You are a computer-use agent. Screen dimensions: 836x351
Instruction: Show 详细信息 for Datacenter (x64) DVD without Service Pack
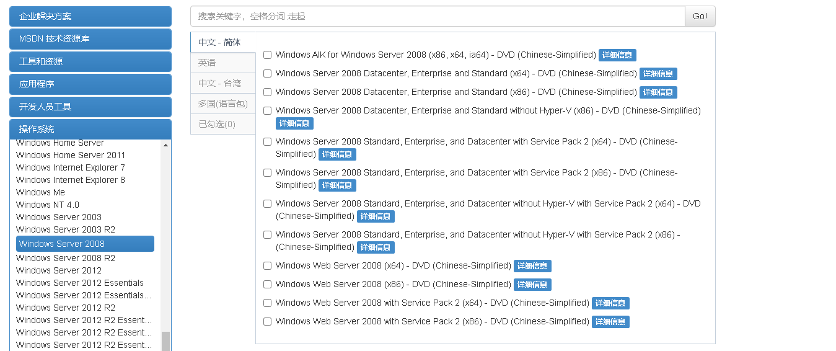[x=658, y=74]
